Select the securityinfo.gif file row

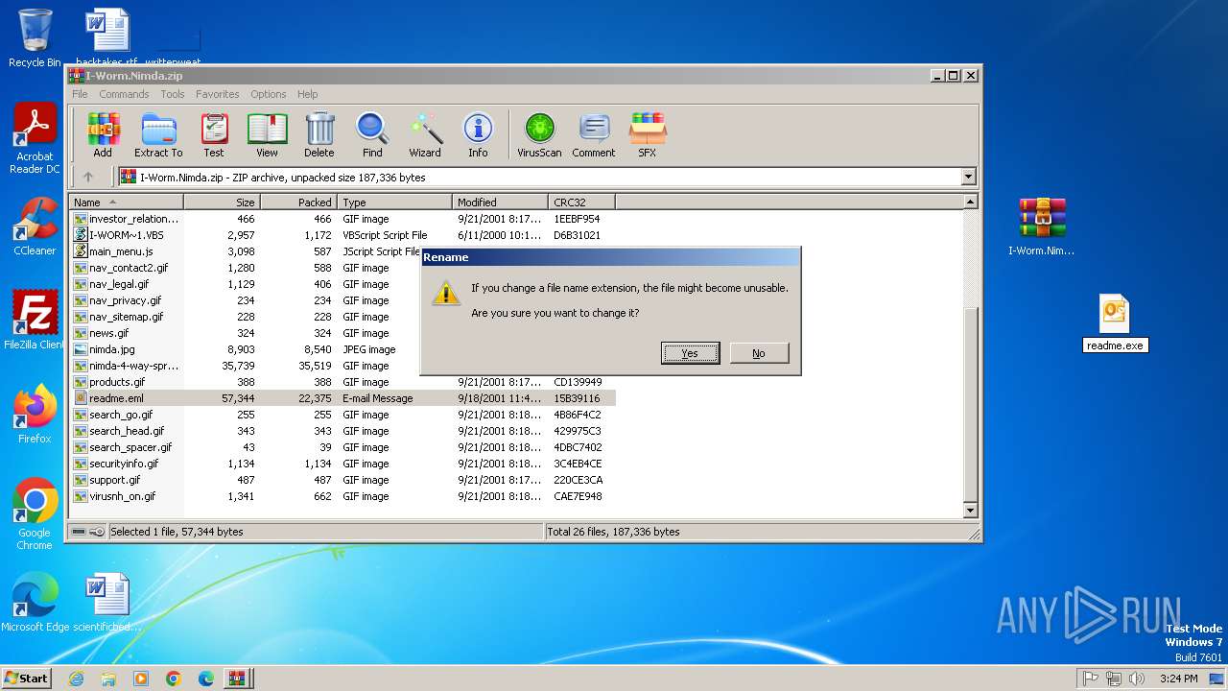pyautogui.click(x=342, y=464)
